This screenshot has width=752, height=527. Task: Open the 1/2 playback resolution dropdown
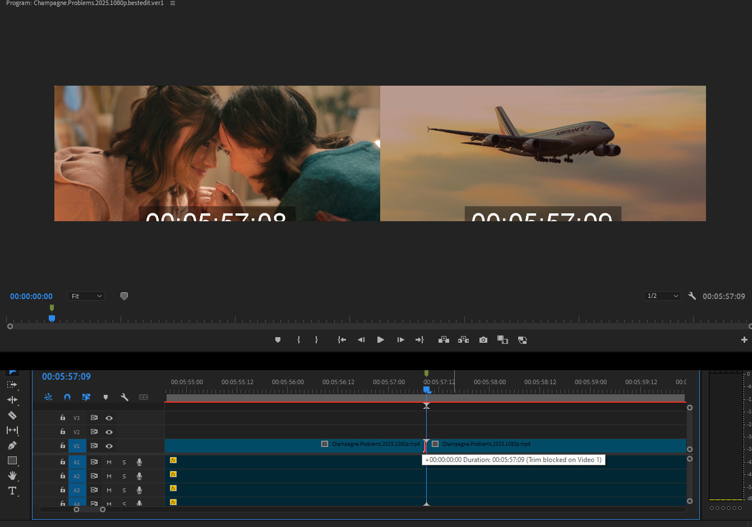662,296
